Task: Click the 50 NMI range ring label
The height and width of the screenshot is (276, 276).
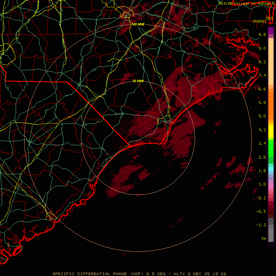Action: (138, 81)
